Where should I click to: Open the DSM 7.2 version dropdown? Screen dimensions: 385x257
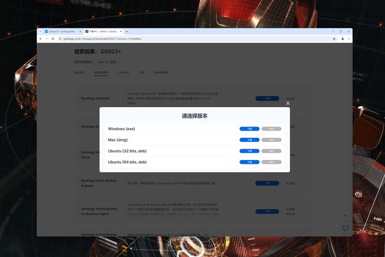[x=112, y=62]
